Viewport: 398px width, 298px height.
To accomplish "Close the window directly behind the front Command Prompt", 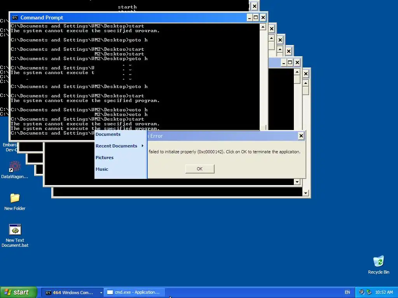I will pyautogui.click(x=272, y=29).
